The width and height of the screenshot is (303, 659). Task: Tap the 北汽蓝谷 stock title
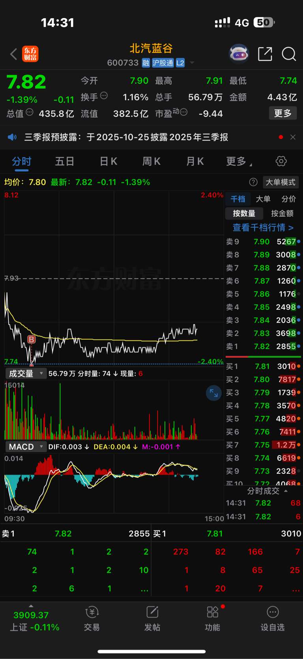pyautogui.click(x=151, y=48)
